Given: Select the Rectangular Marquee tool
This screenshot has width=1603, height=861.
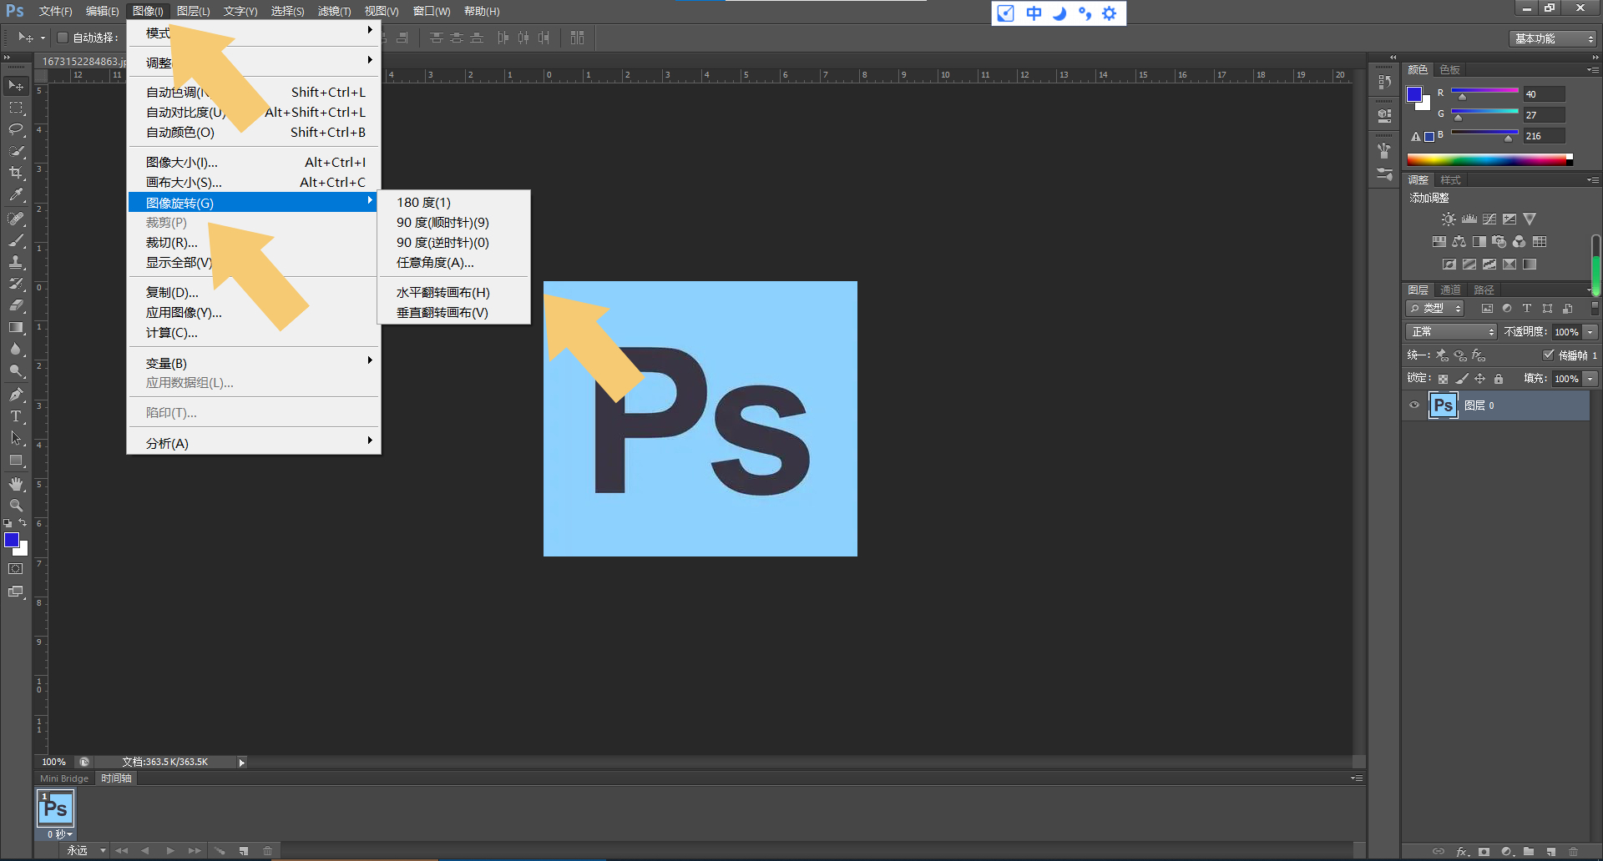Looking at the screenshot, I should (x=16, y=108).
